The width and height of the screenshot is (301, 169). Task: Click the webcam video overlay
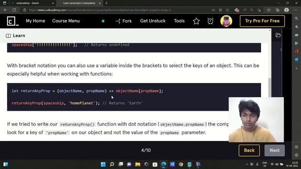pyautogui.click(x=256, y=120)
